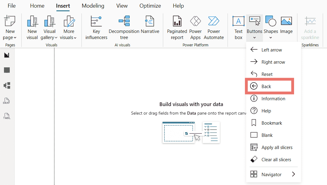The height and width of the screenshot is (185, 327).
Task: Insert a Paginated report
Action: point(177,27)
